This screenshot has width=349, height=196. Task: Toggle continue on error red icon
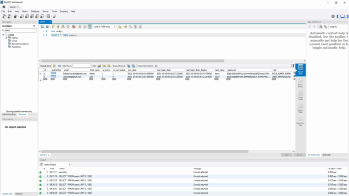tap(74, 27)
